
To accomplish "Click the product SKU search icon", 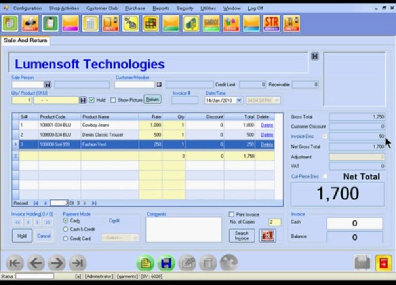I will tap(83, 100).
